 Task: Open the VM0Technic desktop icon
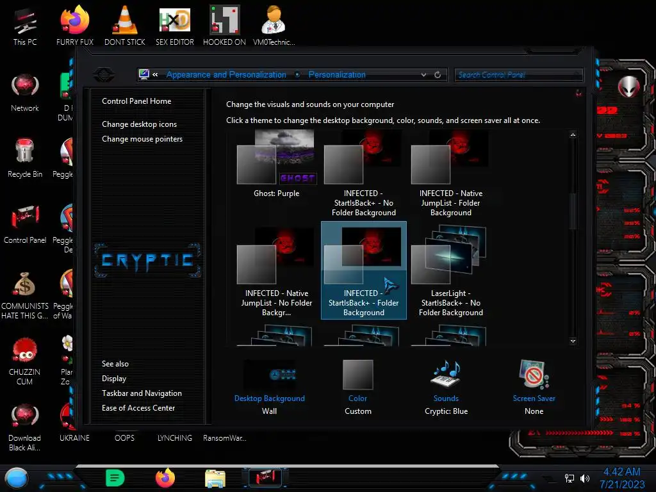(274, 26)
